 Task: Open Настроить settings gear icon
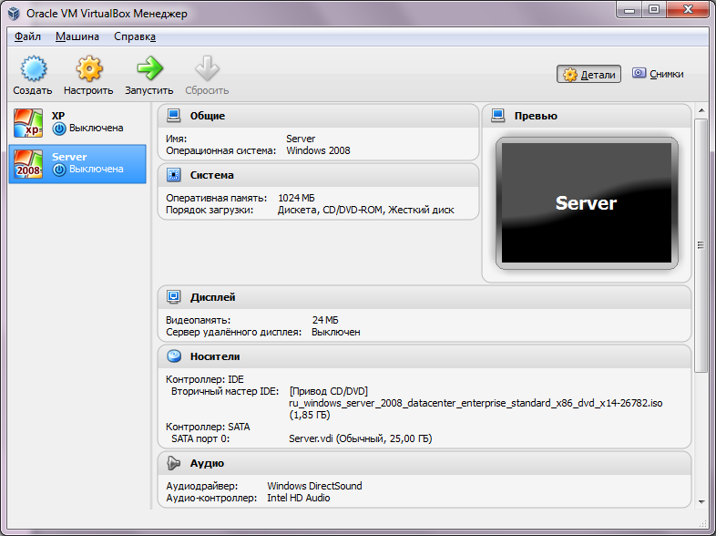pyautogui.click(x=89, y=68)
